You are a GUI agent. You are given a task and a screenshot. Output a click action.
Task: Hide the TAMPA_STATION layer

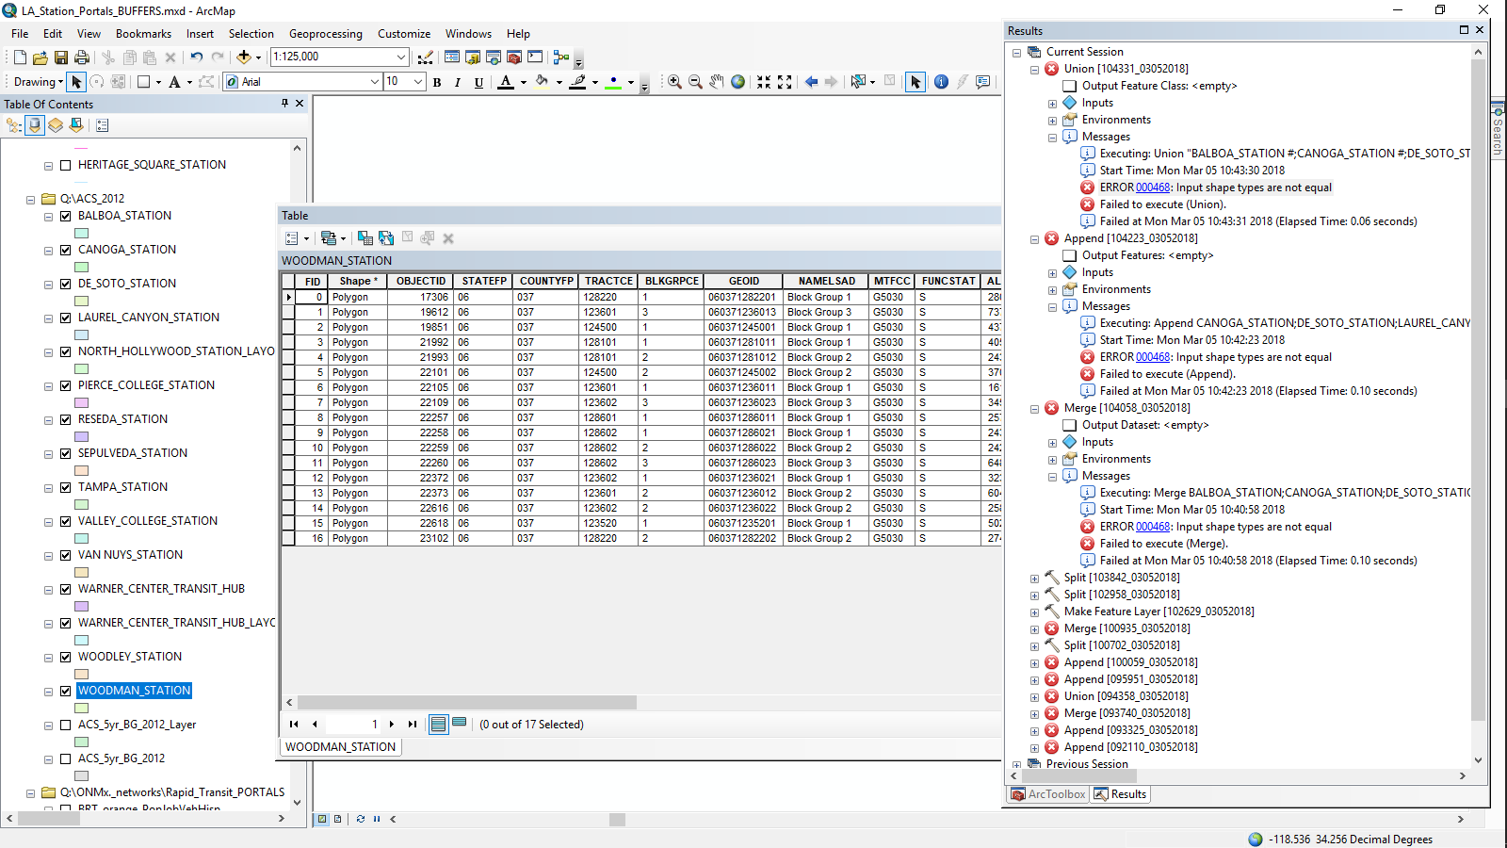(66, 487)
